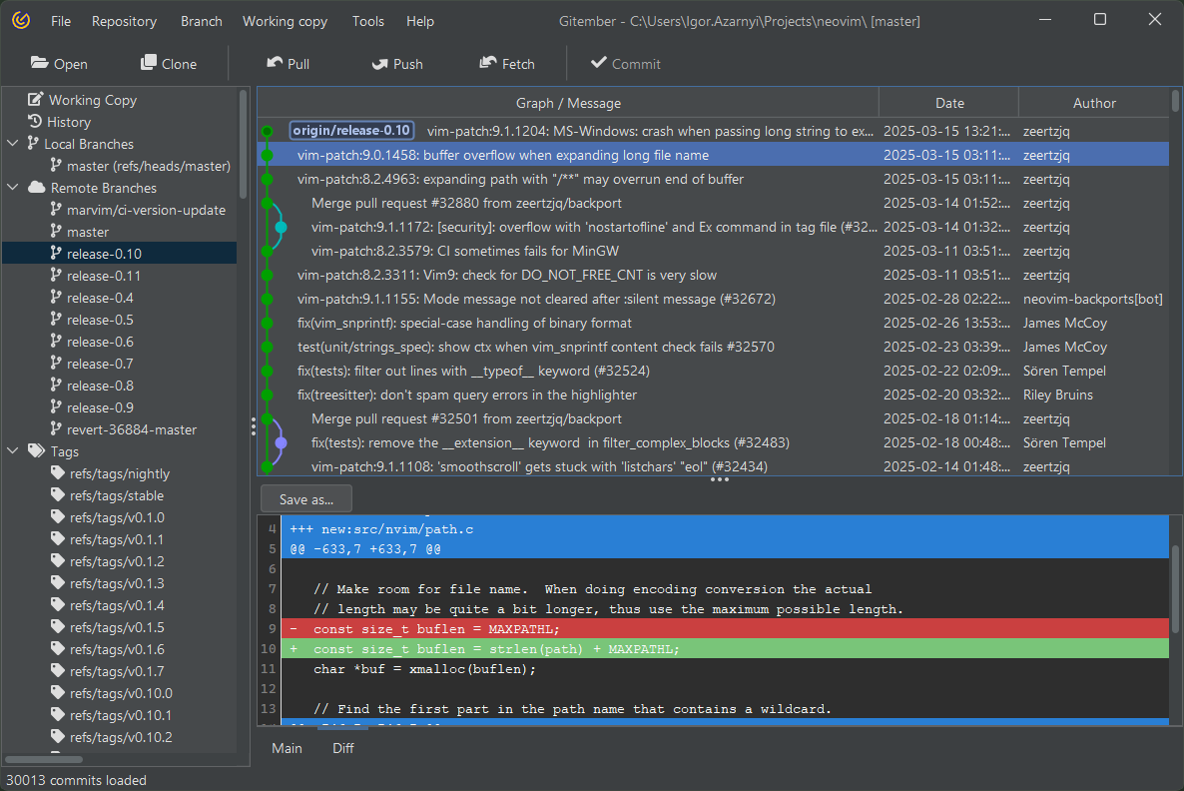Collapse the Remote Branches tree node

pos(13,188)
